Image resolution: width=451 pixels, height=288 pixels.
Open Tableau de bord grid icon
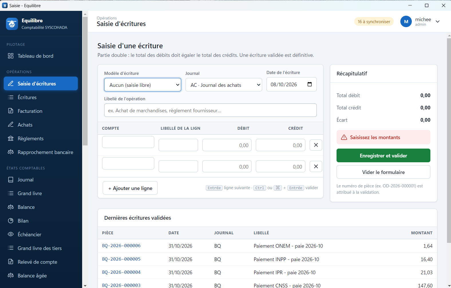[x=11, y=56]
